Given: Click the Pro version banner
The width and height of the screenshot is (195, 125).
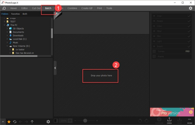Looking at the screenshot, I should (x=172, y=112).
